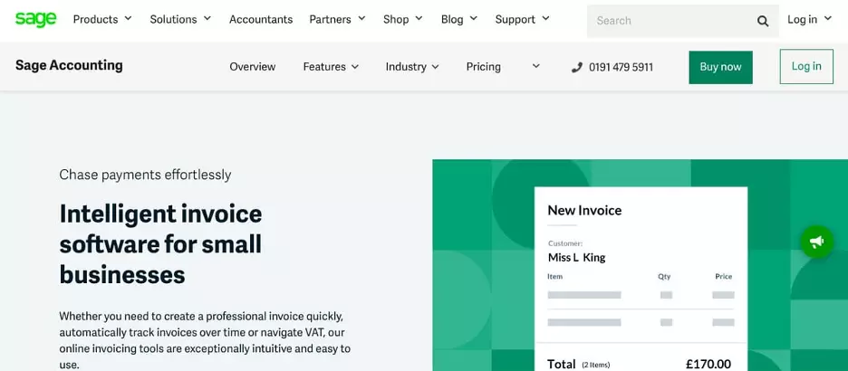Viewport: 848px width, 371px height.
Task: Click the Sage Accounting heading link
Action: (69, 65)
